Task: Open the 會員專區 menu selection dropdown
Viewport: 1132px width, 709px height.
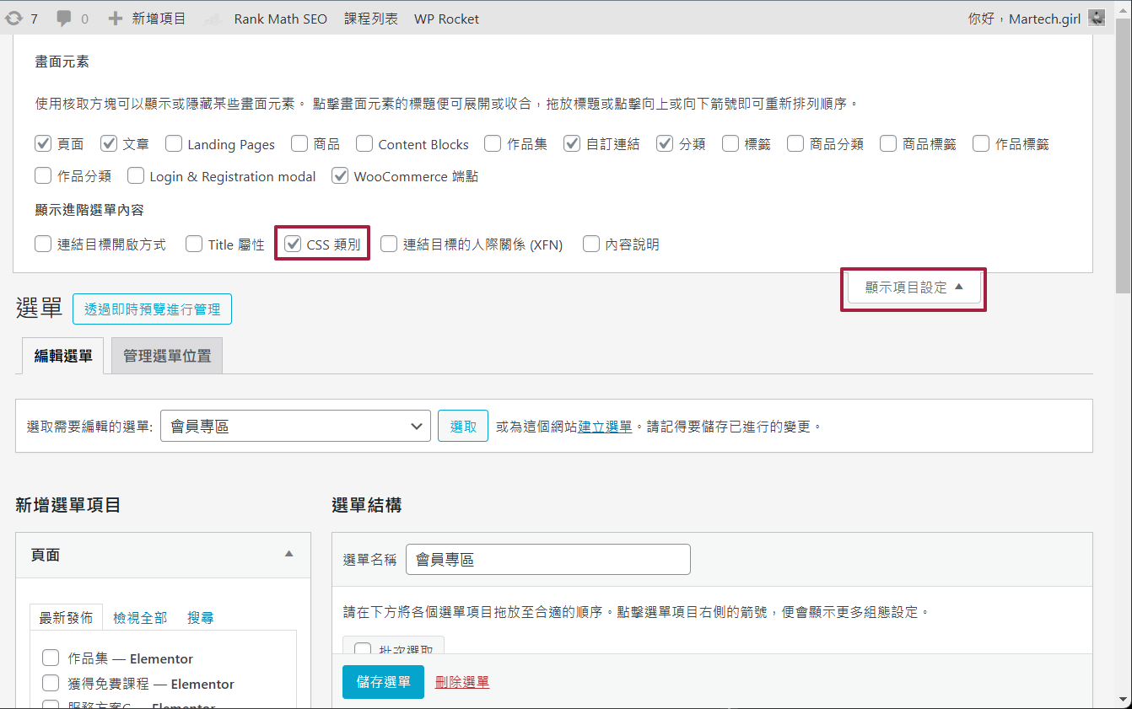Action: click(295, 427)
